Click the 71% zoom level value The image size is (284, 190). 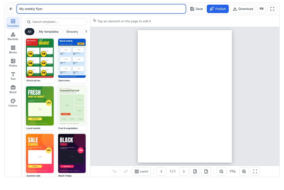click(x=233, y=171)
